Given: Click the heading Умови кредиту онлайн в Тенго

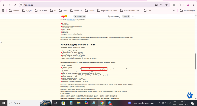Looking at the screenshot, I should pos(78,45).
